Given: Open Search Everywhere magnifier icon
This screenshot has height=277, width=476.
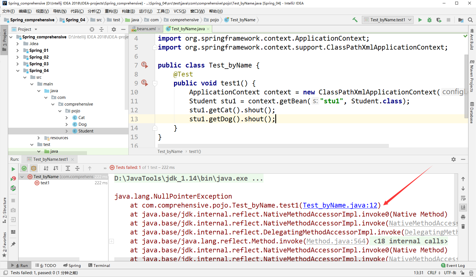Looking at the screenshot, I should pyautogui.click(x=470, y=20).
